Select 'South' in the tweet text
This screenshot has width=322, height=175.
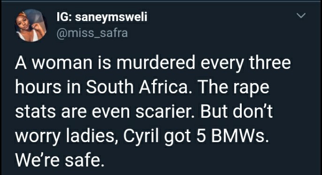[x=110, y=87]
